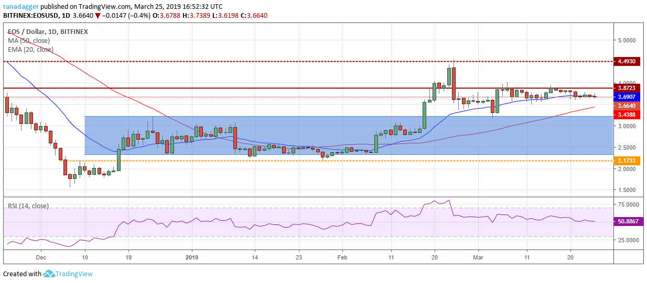The width and height of the screenshot is (647, 283).
Task: Click the '2019' date axis label
Action: [x=192, y=257]
